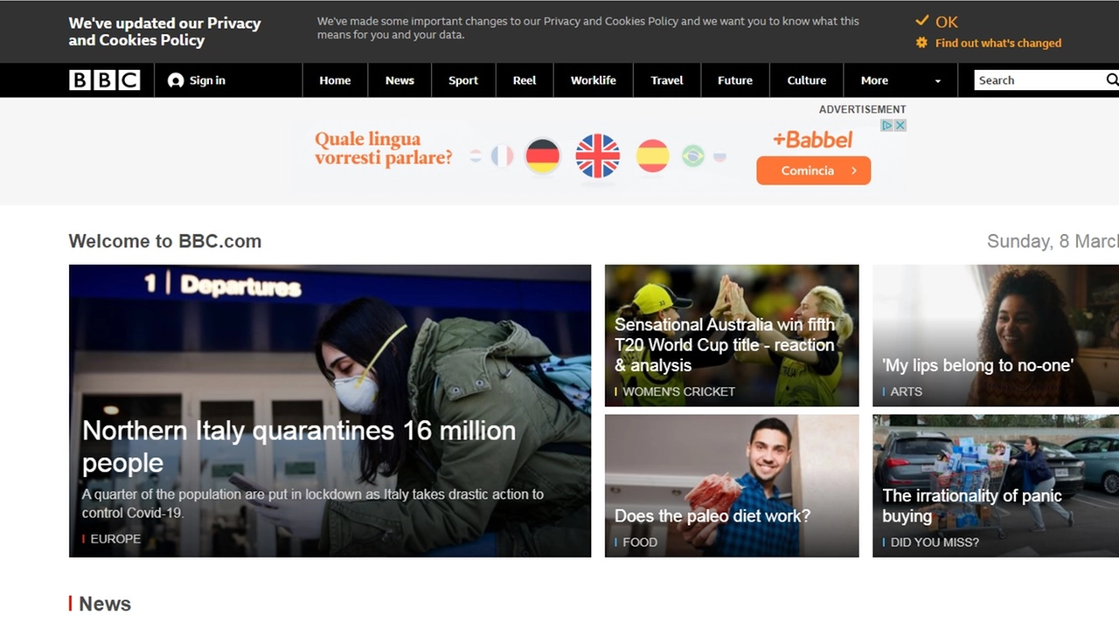The width and height of the screenshot is (1119, 629).
Task: Click the search magnifier icon
Action: click(1112, 80)
